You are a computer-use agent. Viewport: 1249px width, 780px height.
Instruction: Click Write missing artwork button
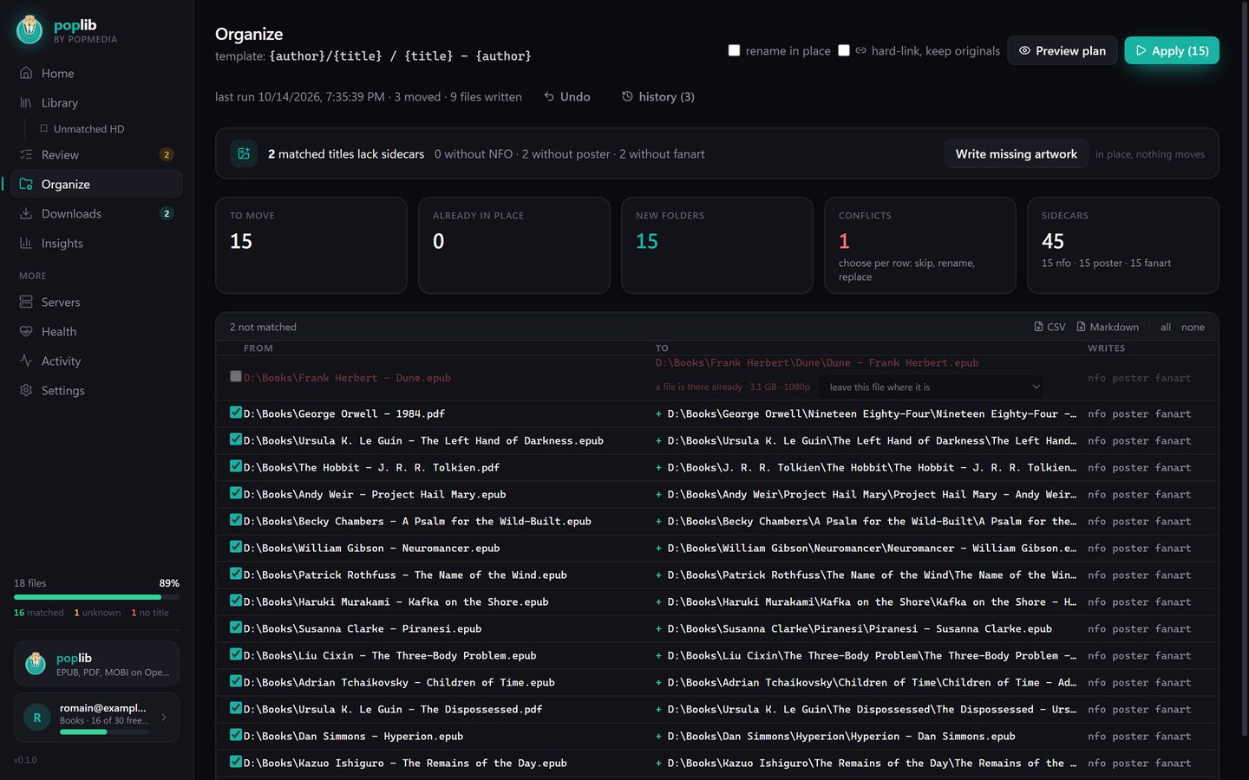pos(1016,153)
